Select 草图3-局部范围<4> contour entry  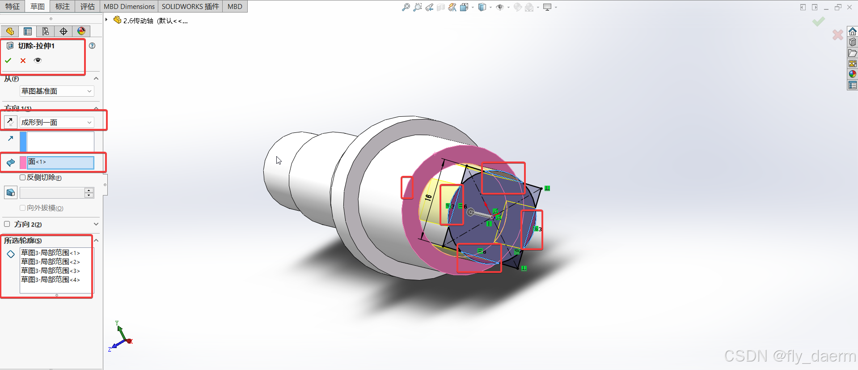click(51, 280)
